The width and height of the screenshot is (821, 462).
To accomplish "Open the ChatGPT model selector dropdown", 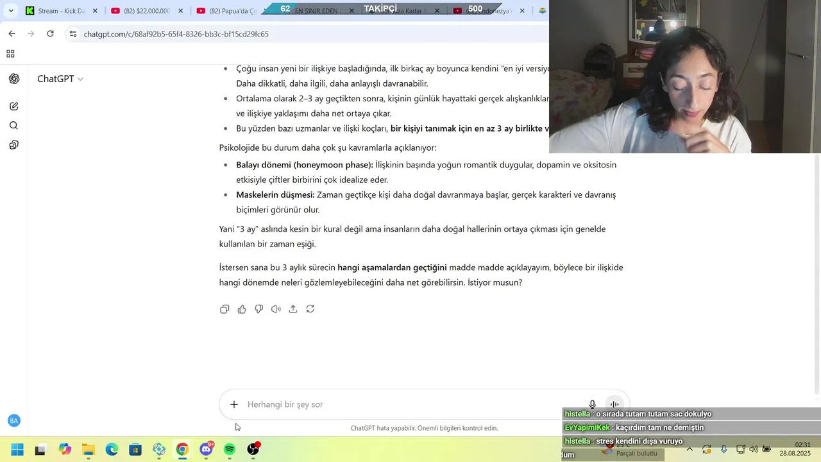I will [60, 79].
